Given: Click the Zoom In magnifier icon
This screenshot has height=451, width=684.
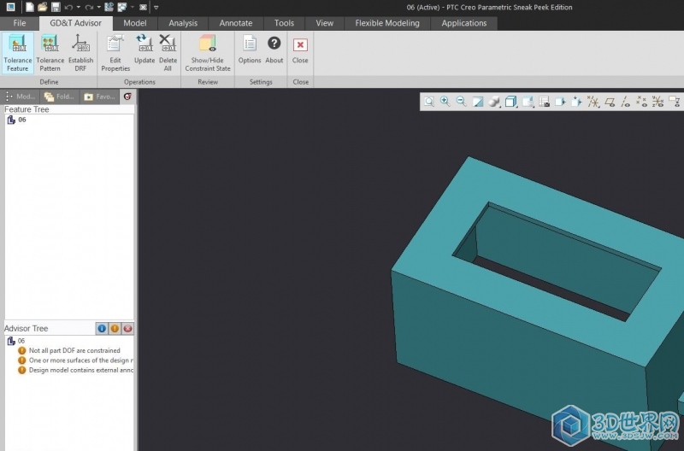Looking at the screenshot, I should [x=445, y=102].
